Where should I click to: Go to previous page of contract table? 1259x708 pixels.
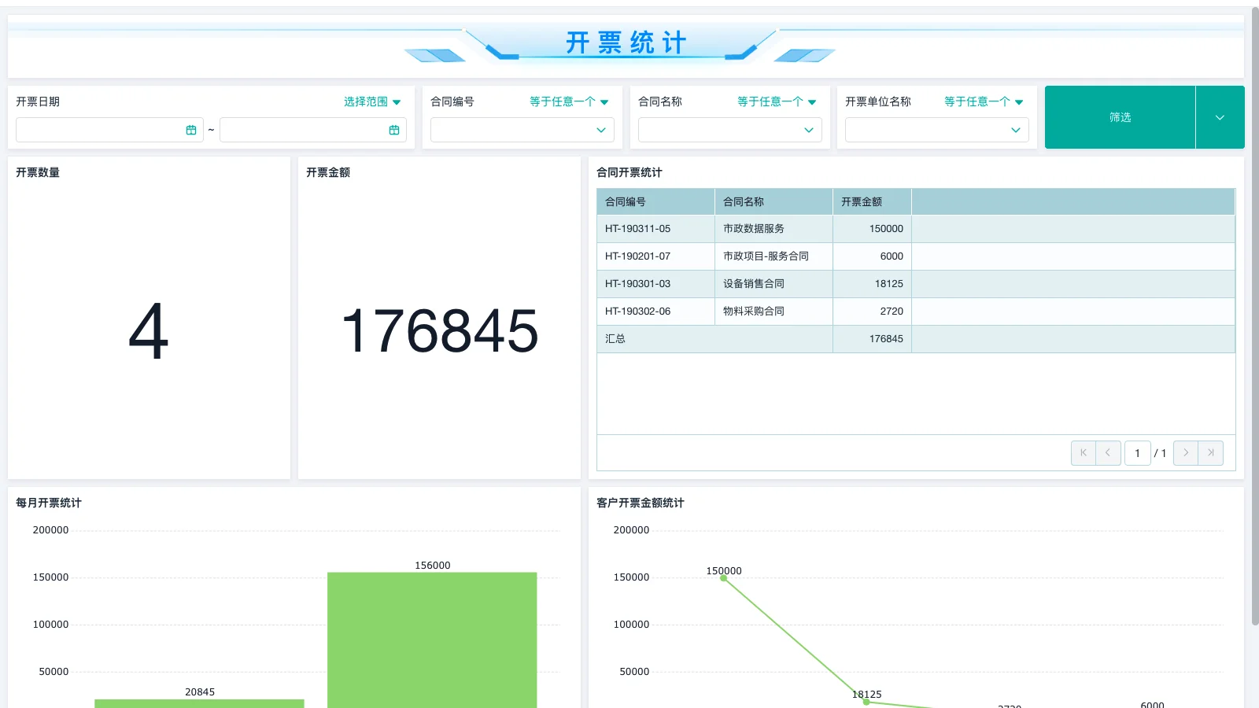point(1108,452)
